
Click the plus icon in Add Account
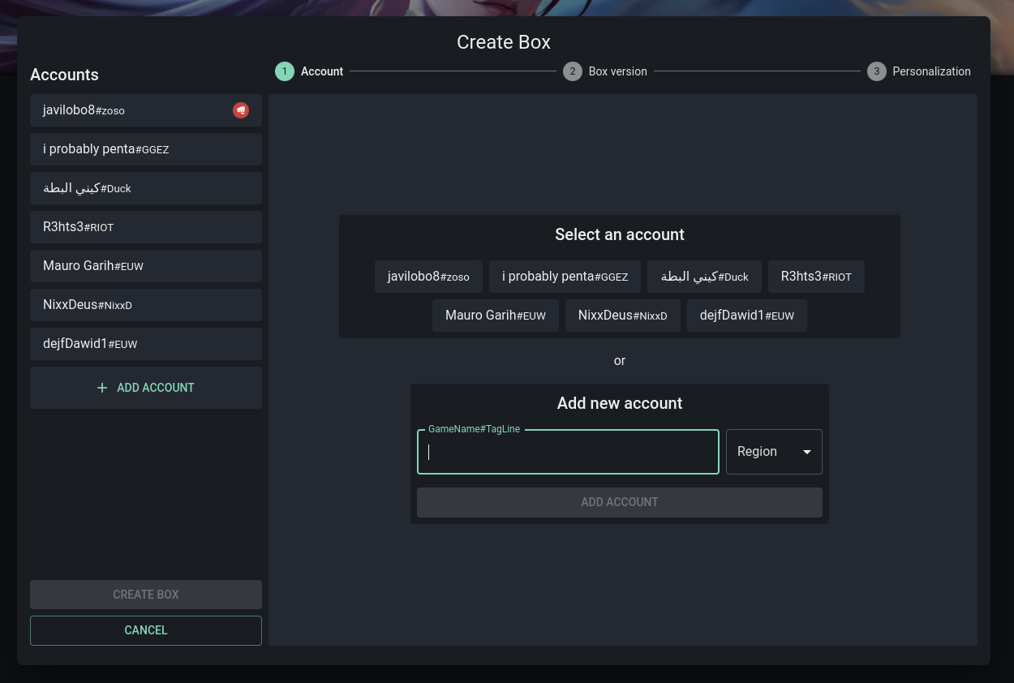[102, 388]
